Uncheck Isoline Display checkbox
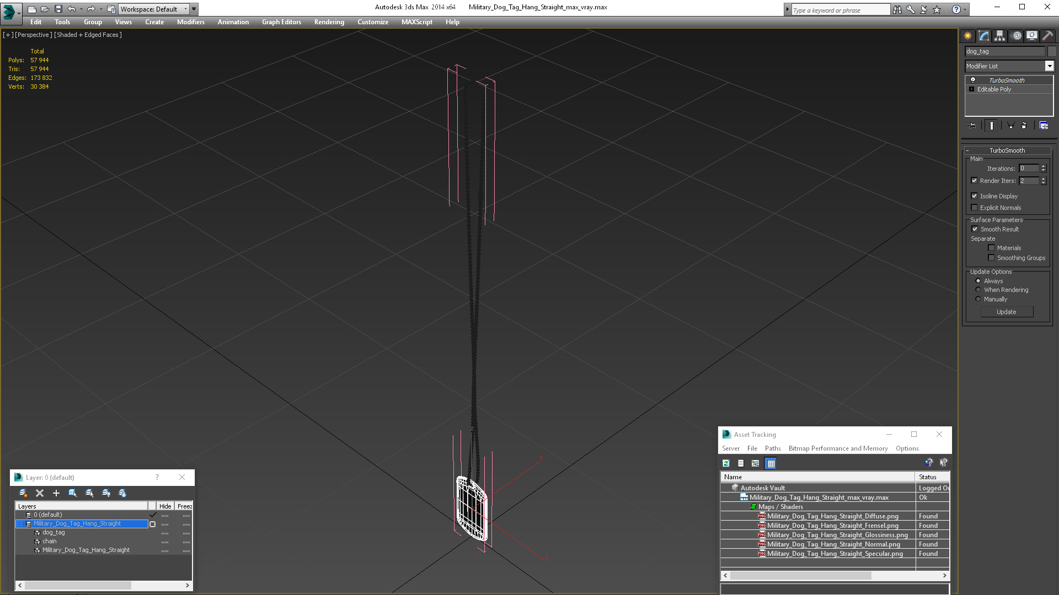 click(974, 196)
